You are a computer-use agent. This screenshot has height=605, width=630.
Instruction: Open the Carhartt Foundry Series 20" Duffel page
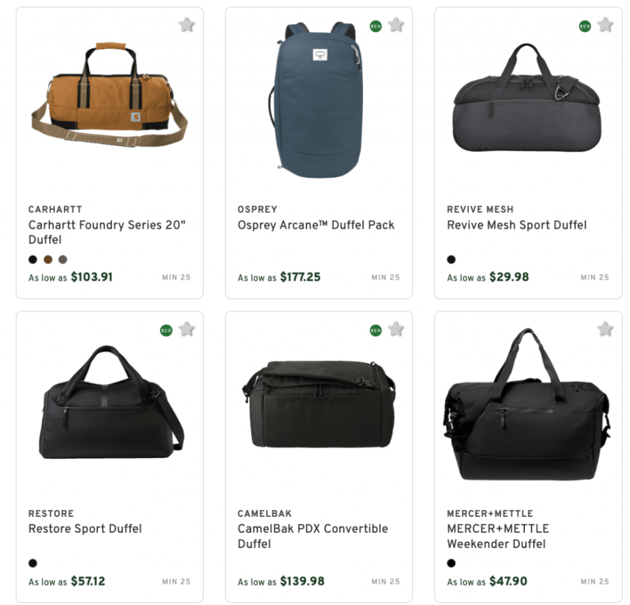pyautogui.click(x=108, y=233)
